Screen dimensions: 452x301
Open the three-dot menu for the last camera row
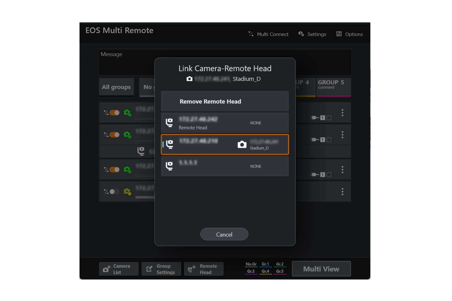pos(342,192)
